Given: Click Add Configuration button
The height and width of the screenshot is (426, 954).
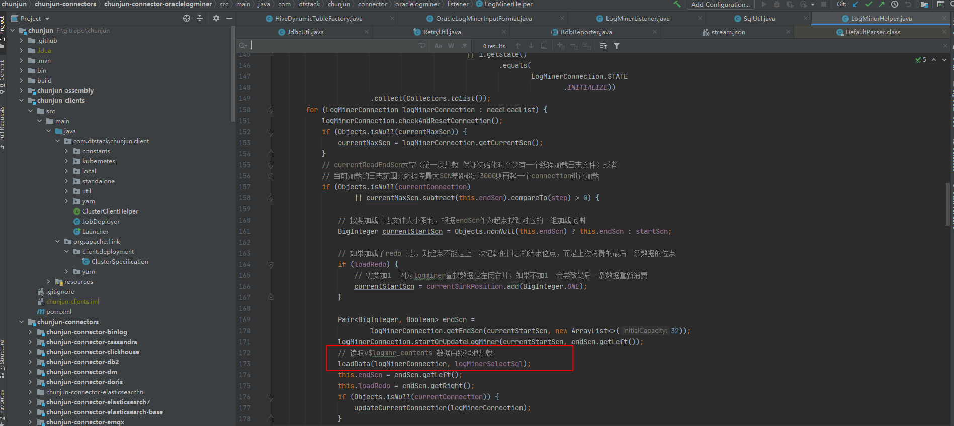Looking at the screenshot, I should [x=720, y=4].
